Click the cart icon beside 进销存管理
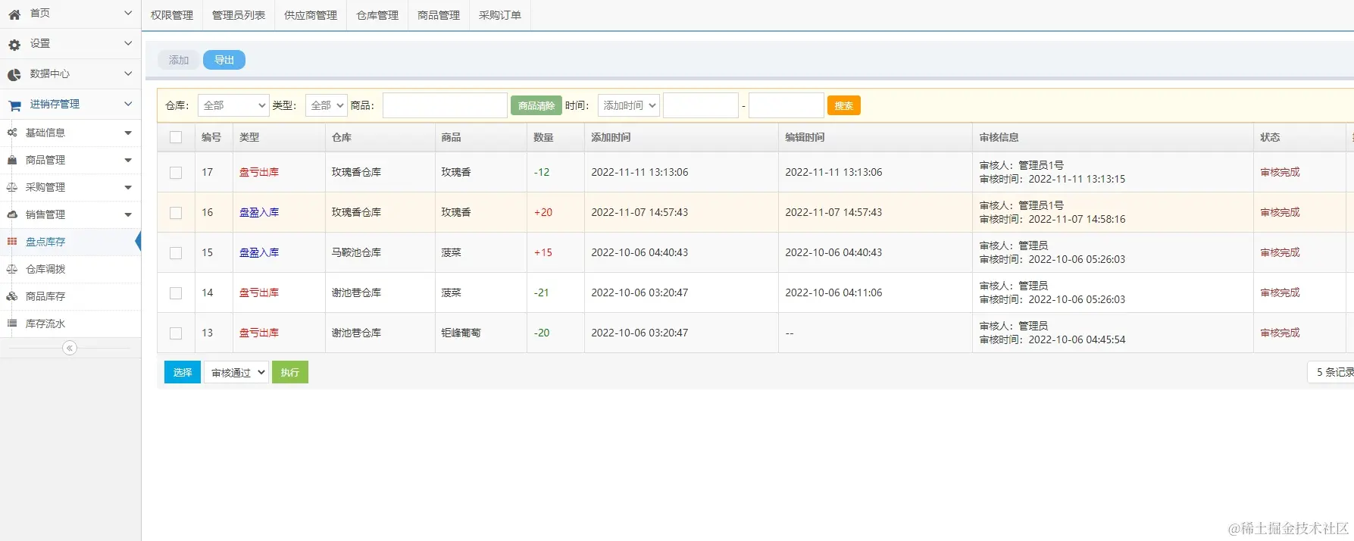Image resolution: width=1354 pixels, height=541 pixels. (14, 105)
